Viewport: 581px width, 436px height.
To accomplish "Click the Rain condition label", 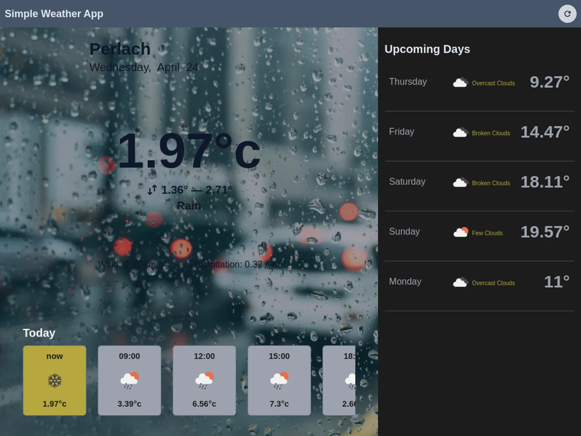I will tap(189, 206).
